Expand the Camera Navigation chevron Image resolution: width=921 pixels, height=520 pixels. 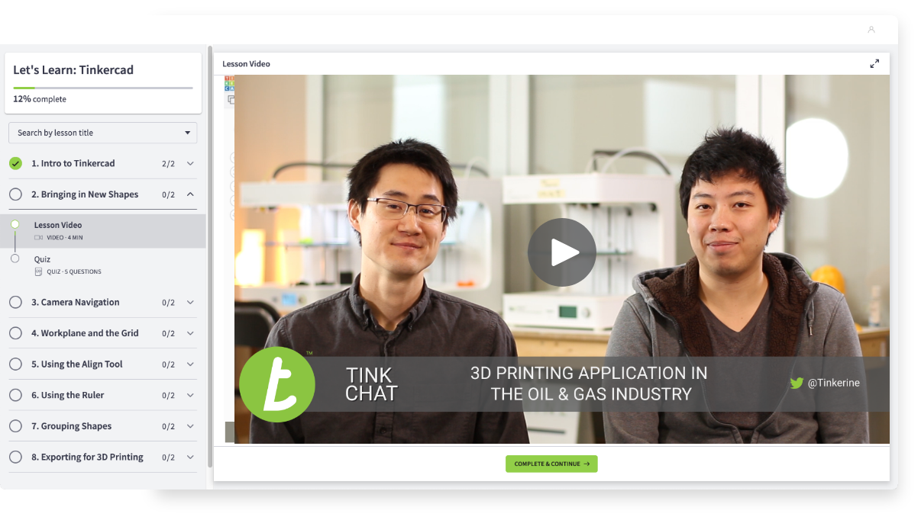click(190, 302)
